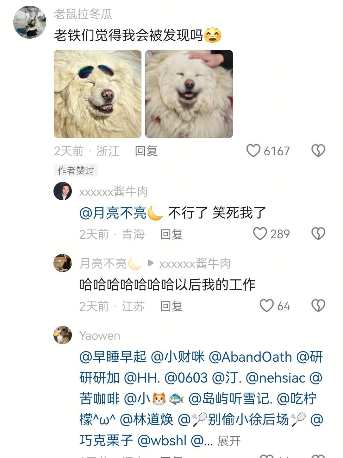Like xxxxxx酱牛肉's reply with 289 likes

click(260, 234)
